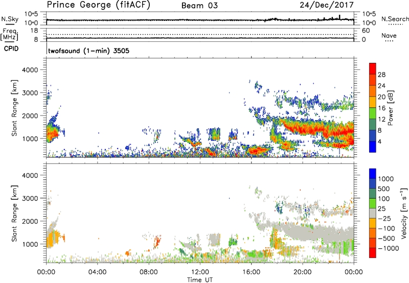409x283 pixels.
Task: Click the '16' value on Power colorbar
Action: [x=381, y=108]
